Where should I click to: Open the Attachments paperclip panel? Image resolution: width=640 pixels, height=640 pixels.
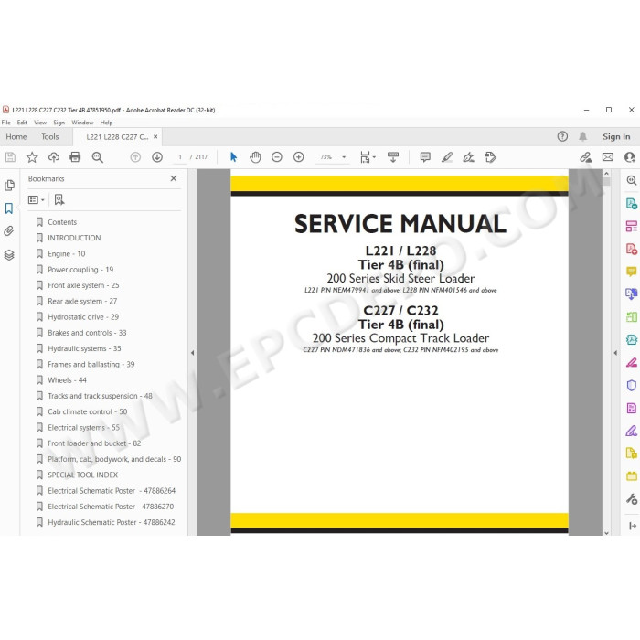(8, 231)
